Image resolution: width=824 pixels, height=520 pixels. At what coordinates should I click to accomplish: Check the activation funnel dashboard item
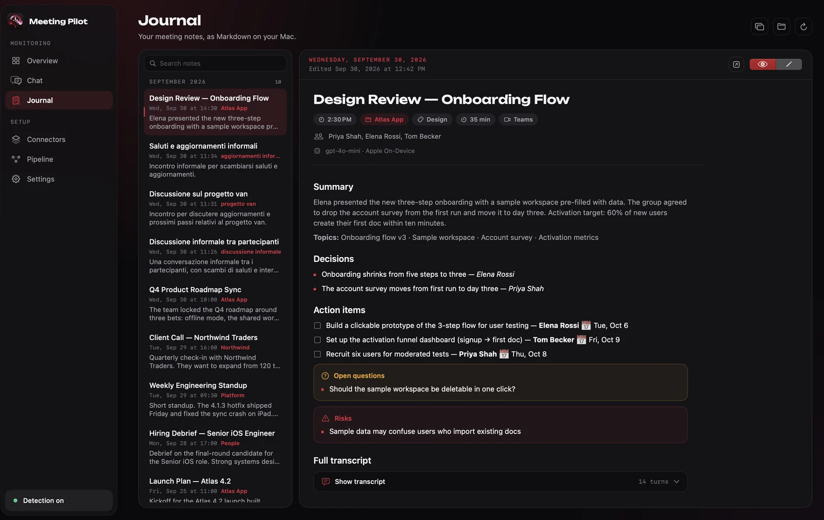pos(317,340)
